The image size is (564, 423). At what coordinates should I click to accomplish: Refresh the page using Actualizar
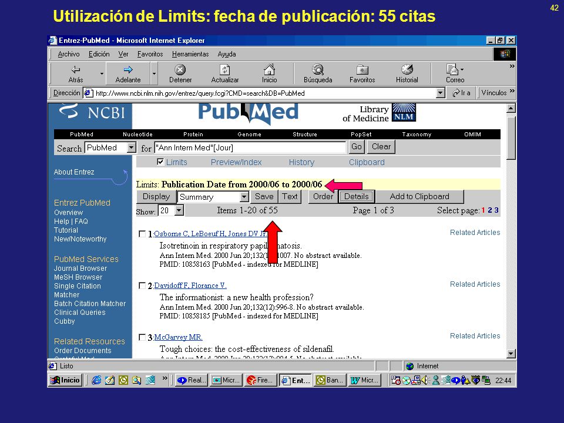225,74
